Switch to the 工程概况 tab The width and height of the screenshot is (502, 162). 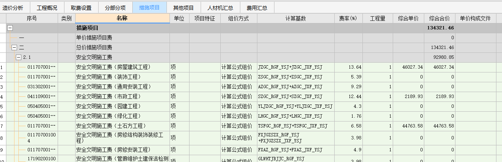pyautogui.click(x=47, y=7)
